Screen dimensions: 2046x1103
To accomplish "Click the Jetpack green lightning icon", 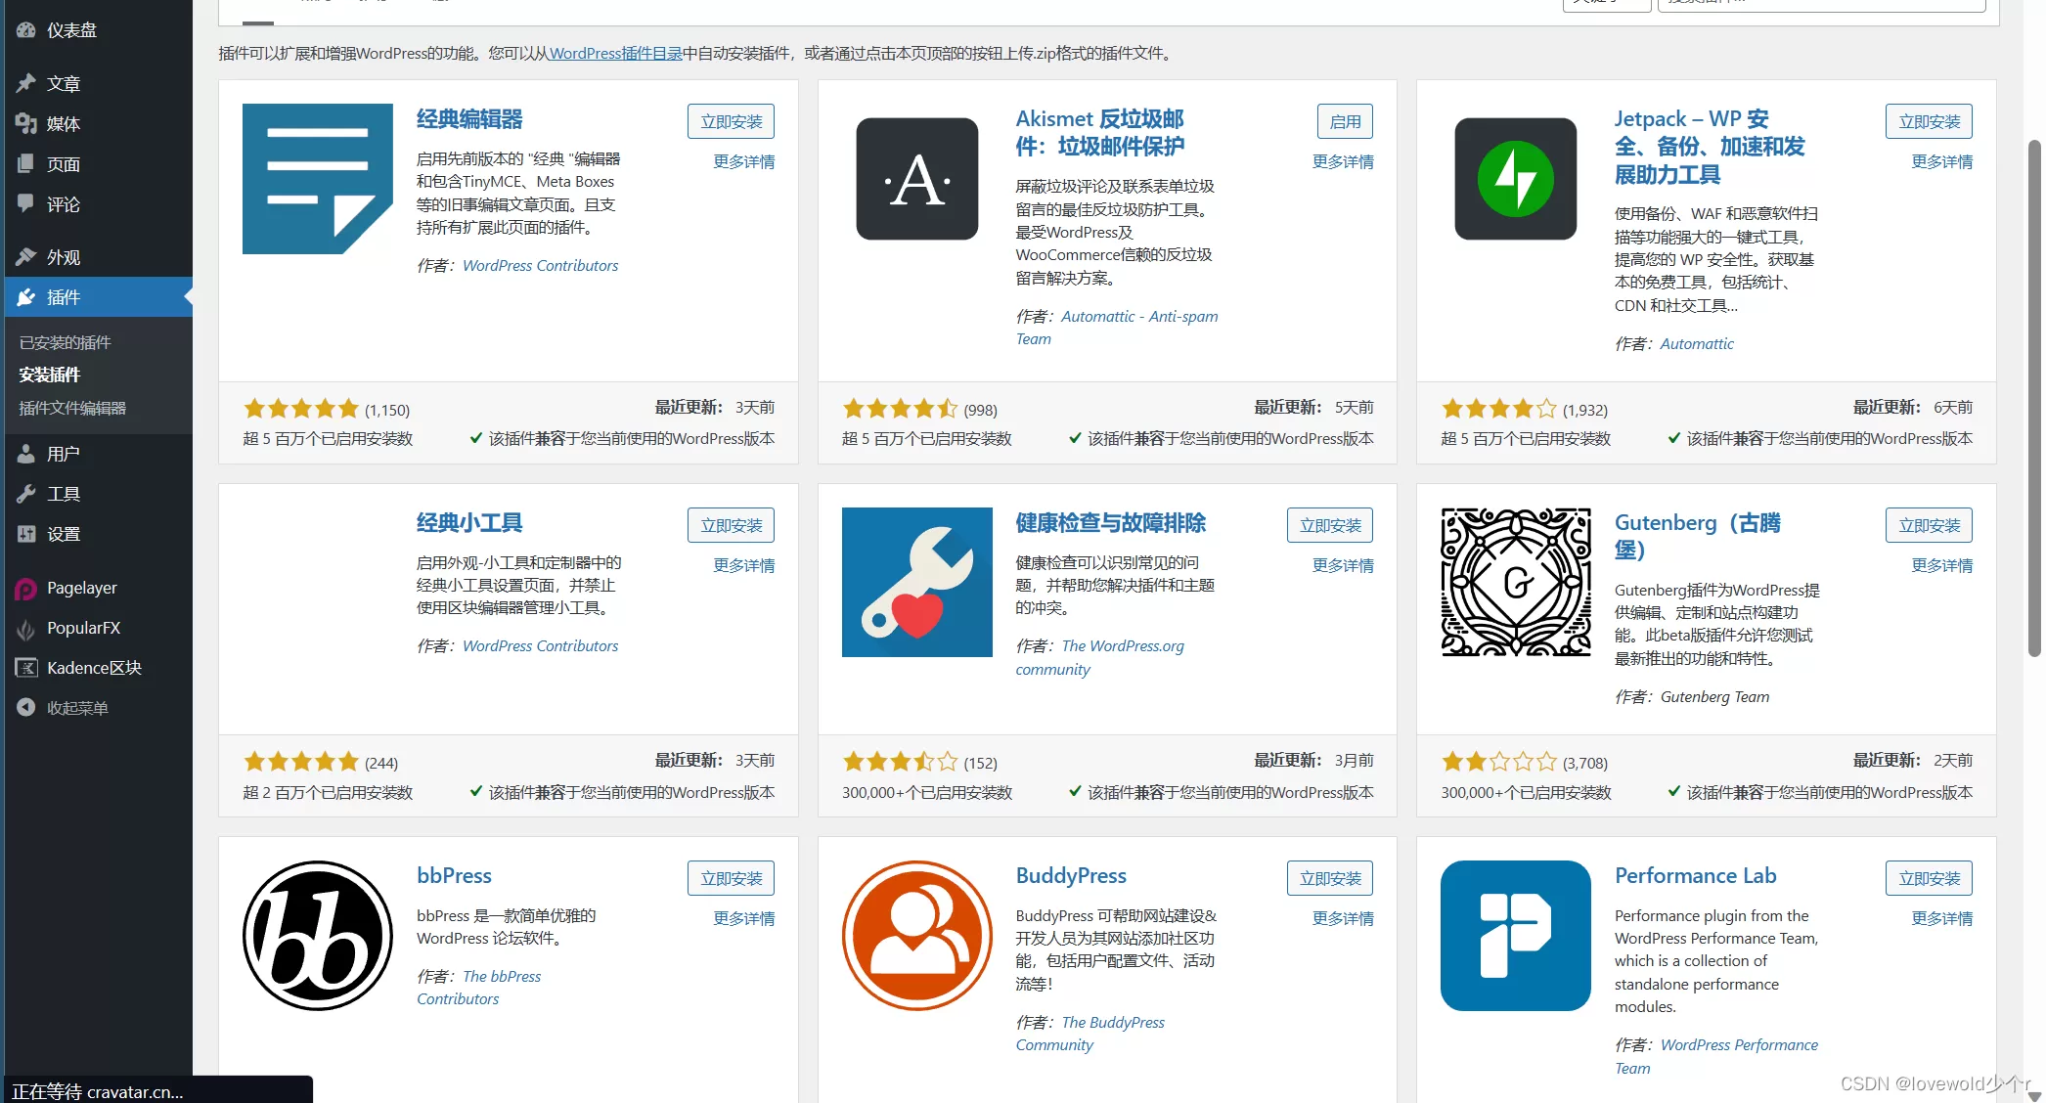I will coord(1515,179).
